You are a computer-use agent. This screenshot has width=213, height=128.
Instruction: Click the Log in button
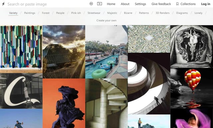coord(206,4)
